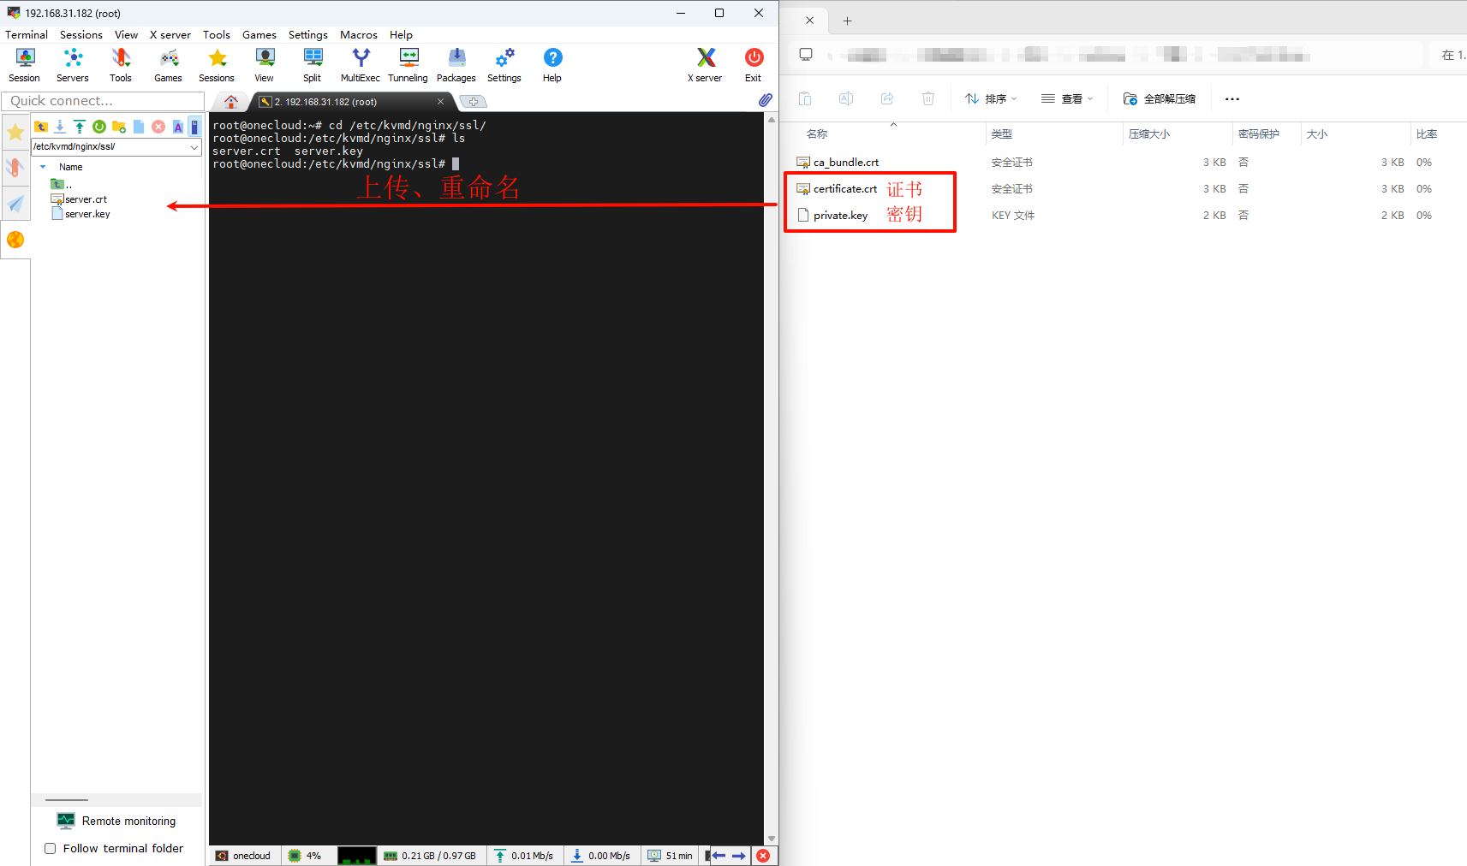This screenshot has width=1467, height=866.
Task: Click the Split toolbar icon
Action: pyautogui.click(x=313, y=65)
